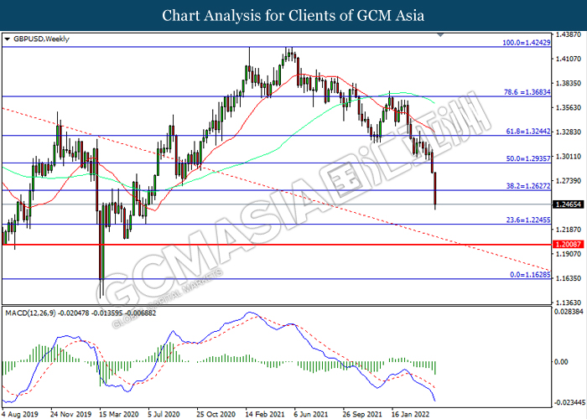Click the 1.35630 price axis value

point(568,108)
